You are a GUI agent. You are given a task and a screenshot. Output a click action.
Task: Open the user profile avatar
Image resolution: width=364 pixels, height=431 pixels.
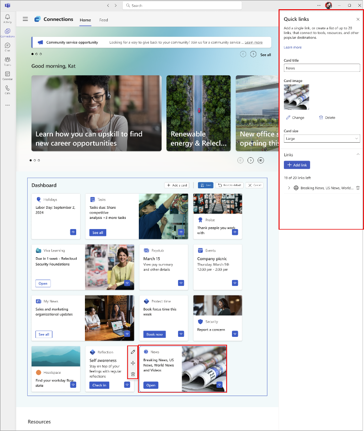point(329,5)
